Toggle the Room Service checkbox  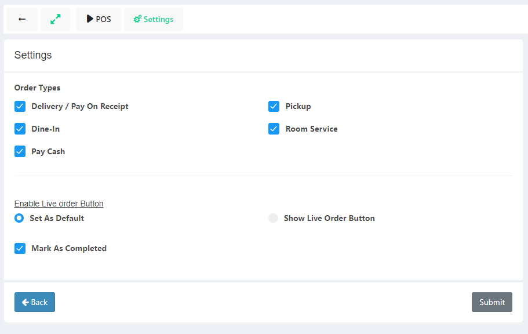pos(274,129)
